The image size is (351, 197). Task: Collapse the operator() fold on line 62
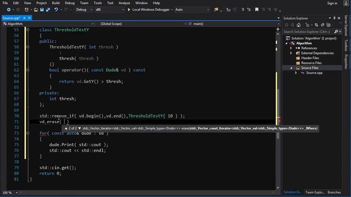click(x=28, y=70)
